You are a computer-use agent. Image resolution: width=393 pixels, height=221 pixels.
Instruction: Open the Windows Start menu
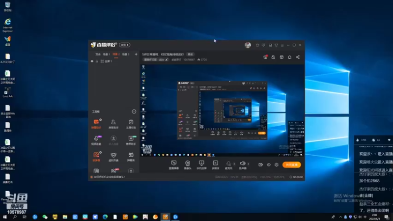click(x=5, y=217)
